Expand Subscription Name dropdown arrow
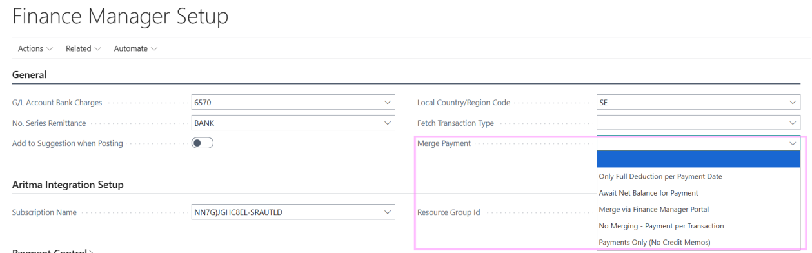Image resolution: width=812 pixels, height=253 pixels. pyautogui.click(x=387, y=212)
